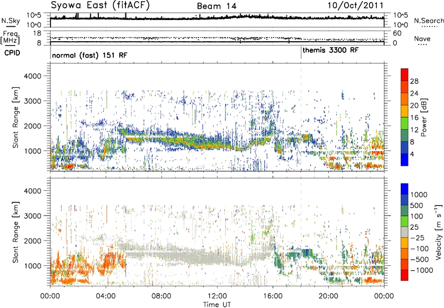Viewport: 444px width, 308px height.
Task: Click the 04:00 time tick label
Action: pos(105,296)
